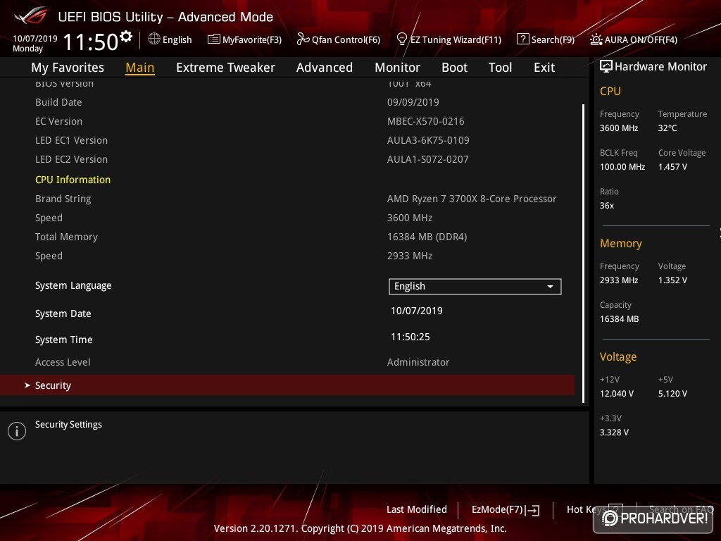721x541 pixels.
Task: Select the System Time value 11:50:25
Action: (x=410, y=337)
